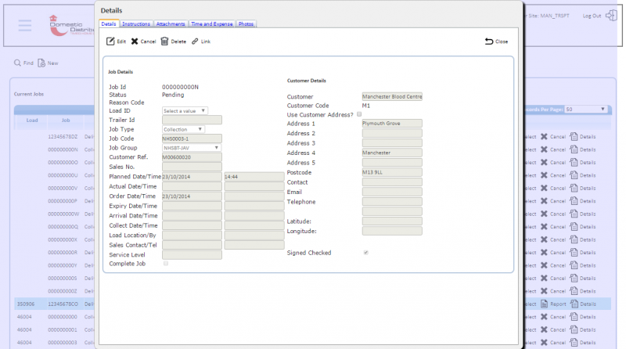Tick the Complete Job checkbox
Image resolution: width=626 pixels, height=349 pixels.
click(166, 263)
